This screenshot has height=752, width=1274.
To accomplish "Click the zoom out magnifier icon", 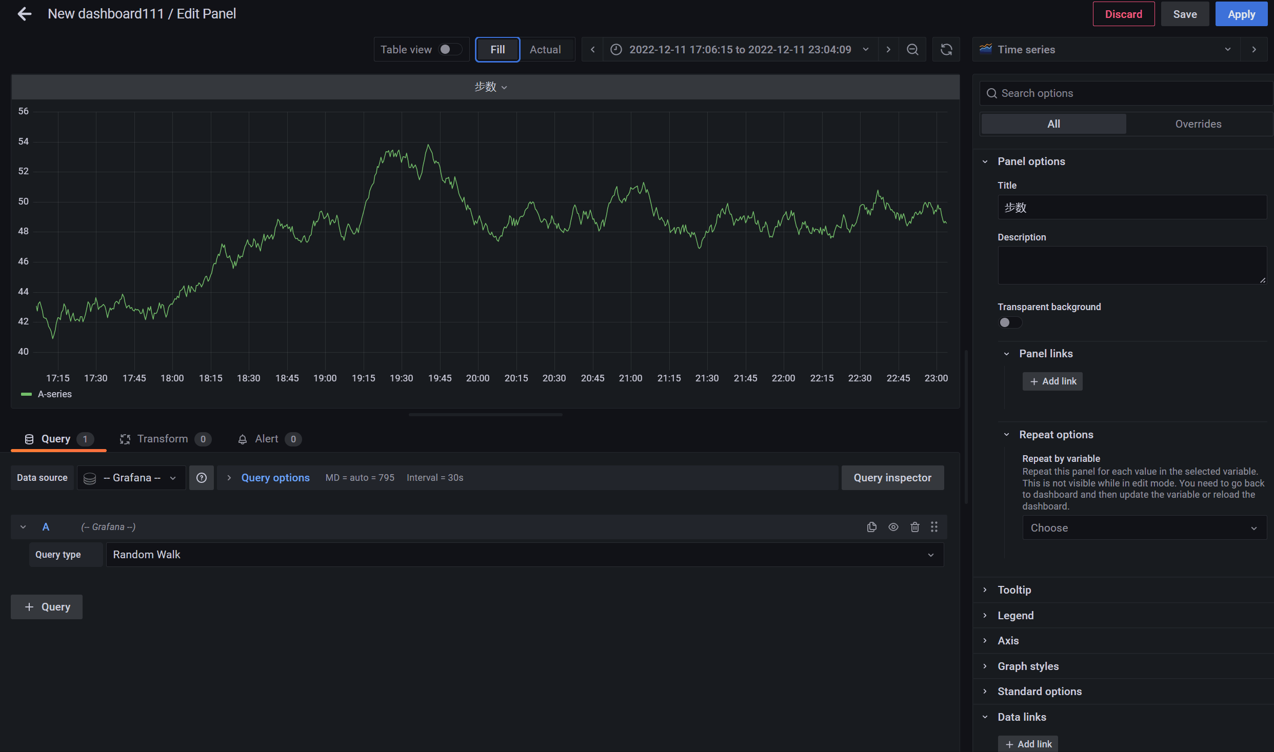I will pos(912,49).
